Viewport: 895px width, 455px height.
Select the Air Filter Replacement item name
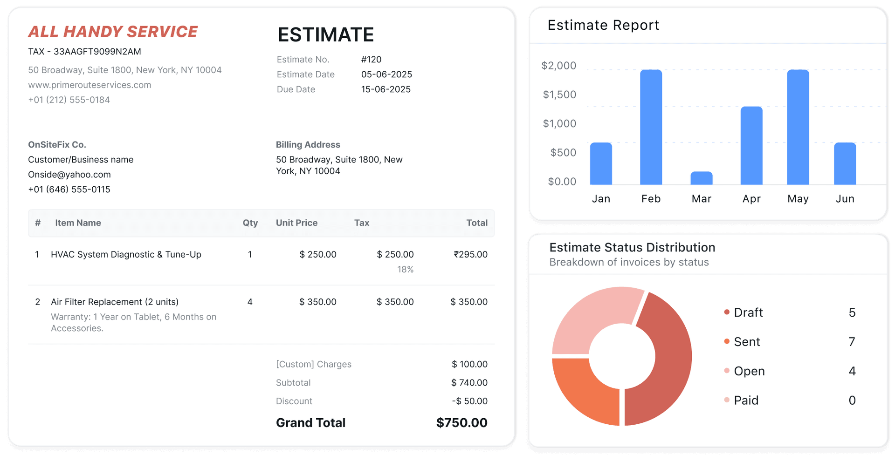coord(115,302)
